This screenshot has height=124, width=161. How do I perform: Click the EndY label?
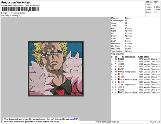pos(114,41)
